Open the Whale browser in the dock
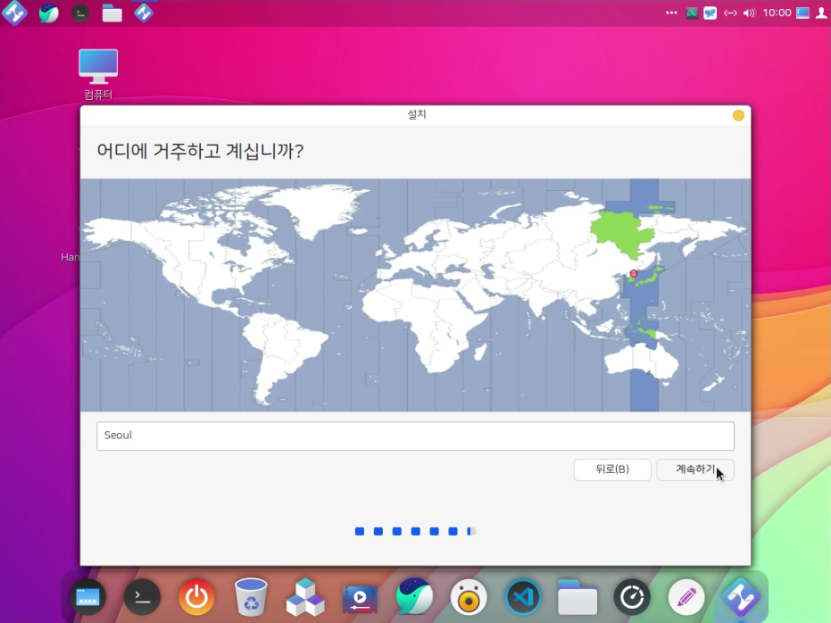The image size is (831, 623). (414, 596)
